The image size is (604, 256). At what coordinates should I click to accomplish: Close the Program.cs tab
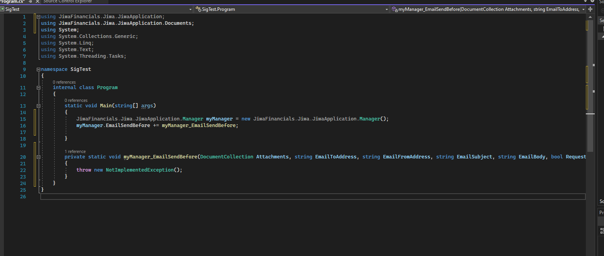click(38, 2)
